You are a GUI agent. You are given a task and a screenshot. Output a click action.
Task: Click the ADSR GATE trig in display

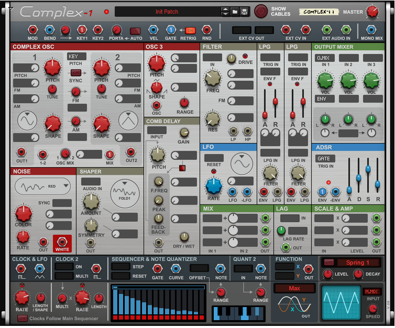pyautogui.click(x=325, y=158)
